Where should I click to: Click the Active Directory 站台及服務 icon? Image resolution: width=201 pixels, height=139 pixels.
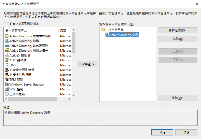point(7,46)
